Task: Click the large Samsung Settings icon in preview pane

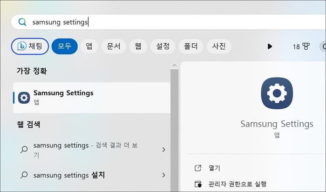Action: point(277,93)
